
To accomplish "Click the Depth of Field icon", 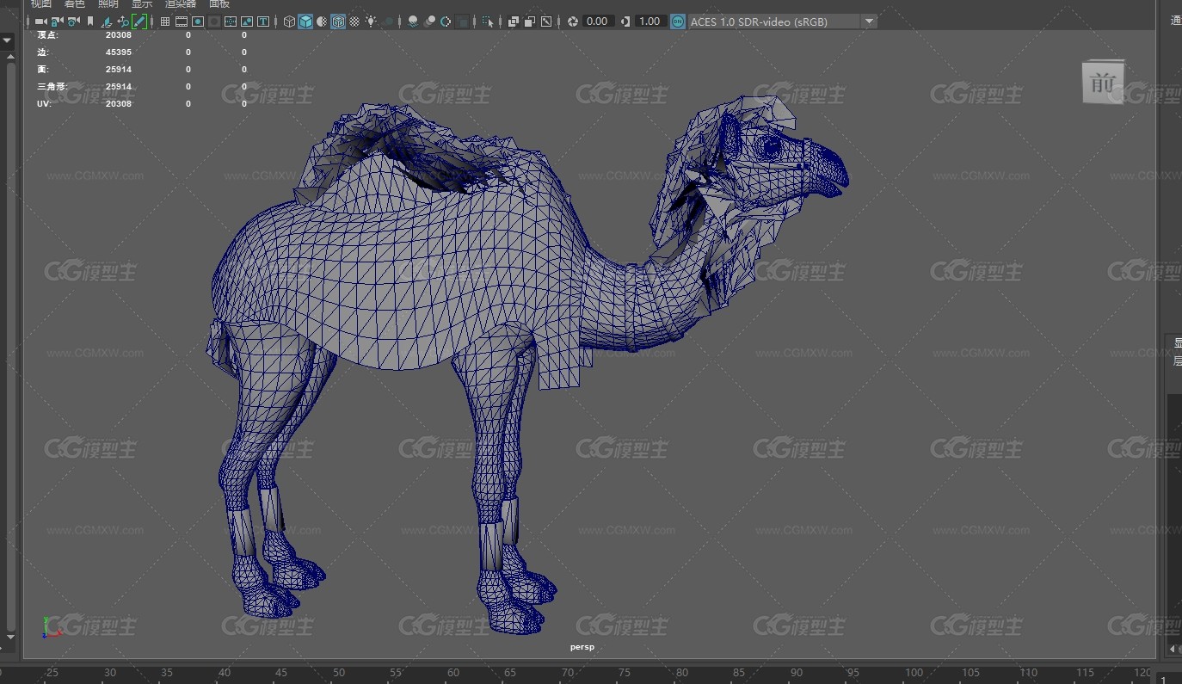I will [462, 22].
